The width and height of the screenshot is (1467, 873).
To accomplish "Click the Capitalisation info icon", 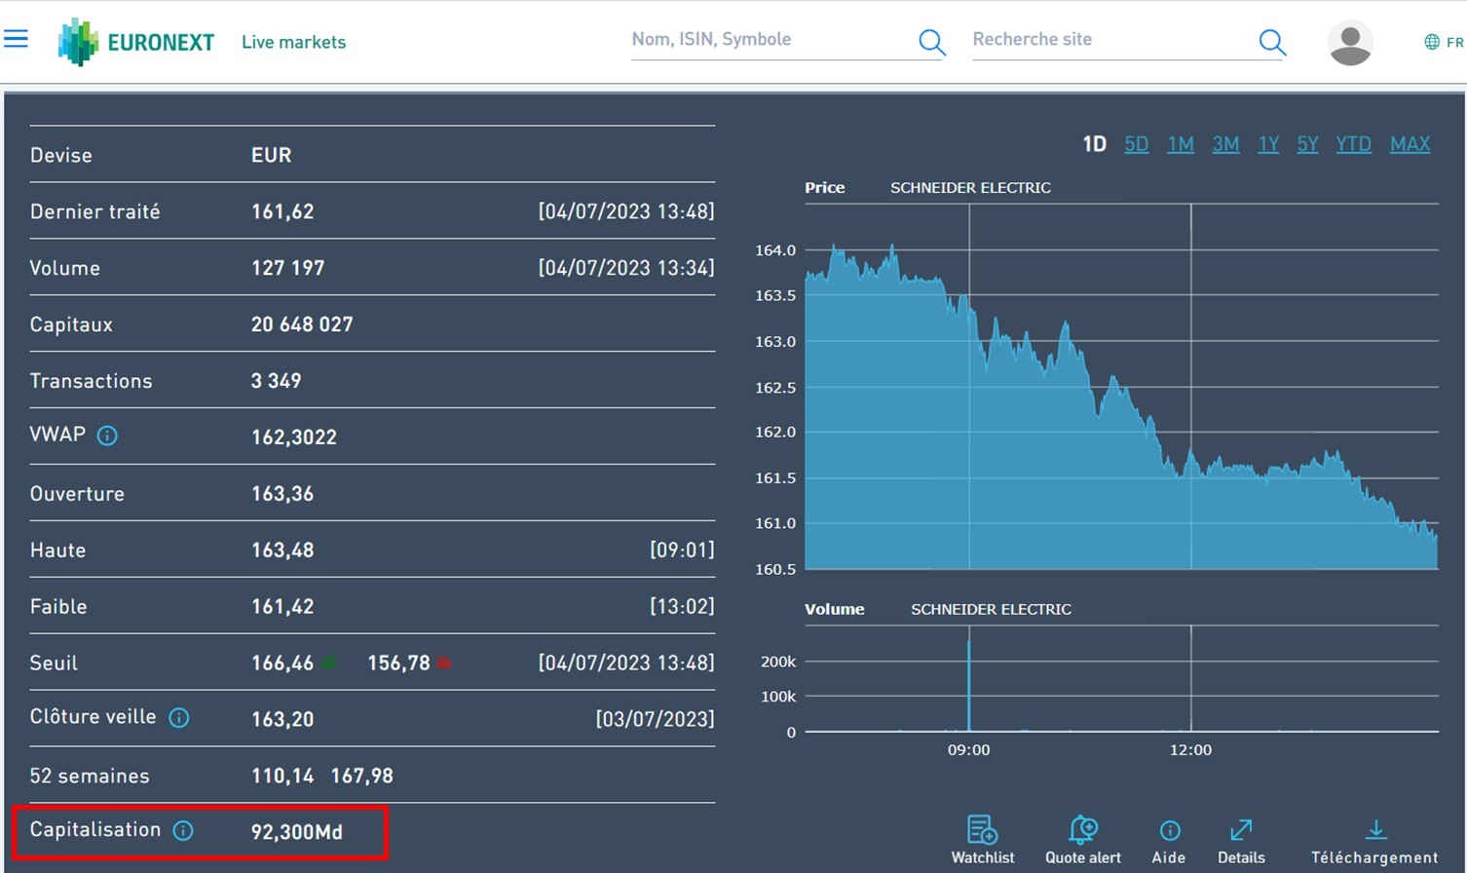I will 183,830.
